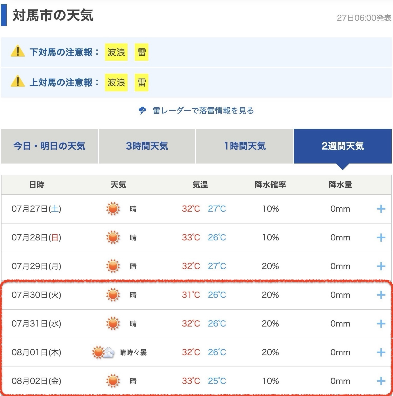Expand 07月29日 row with plus icon
Screen dimensions: 393x396
(x=381, y=266)
